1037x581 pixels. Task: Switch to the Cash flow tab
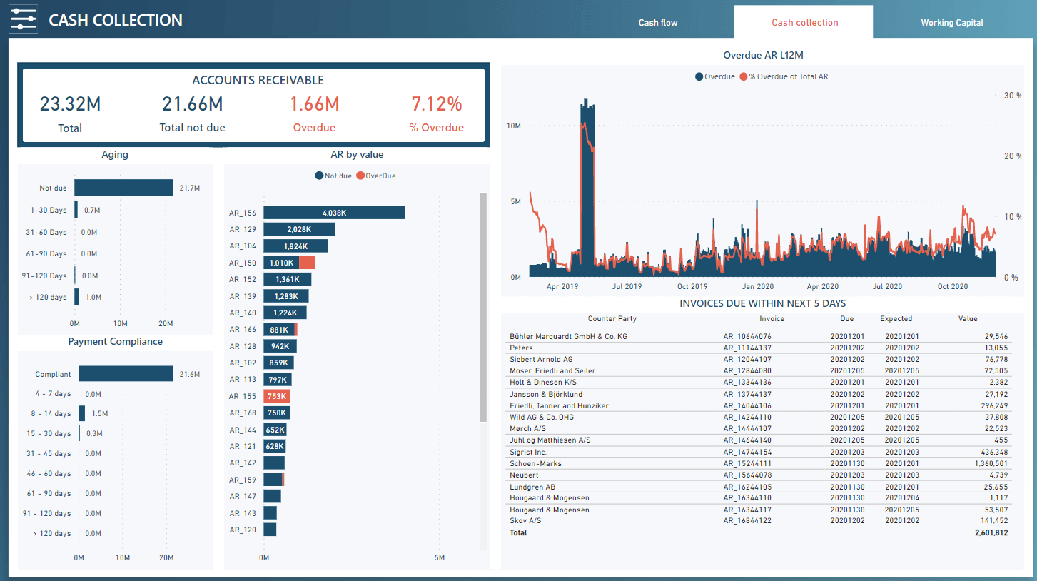tap(657, 23)
